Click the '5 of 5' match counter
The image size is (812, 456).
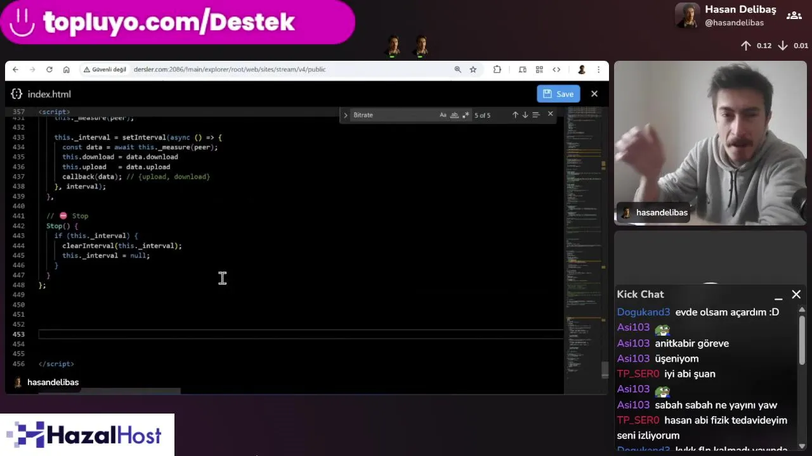[482, 115]
